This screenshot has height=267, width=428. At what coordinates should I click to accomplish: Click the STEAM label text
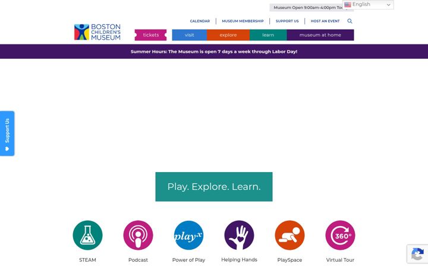tap(87, 260)
